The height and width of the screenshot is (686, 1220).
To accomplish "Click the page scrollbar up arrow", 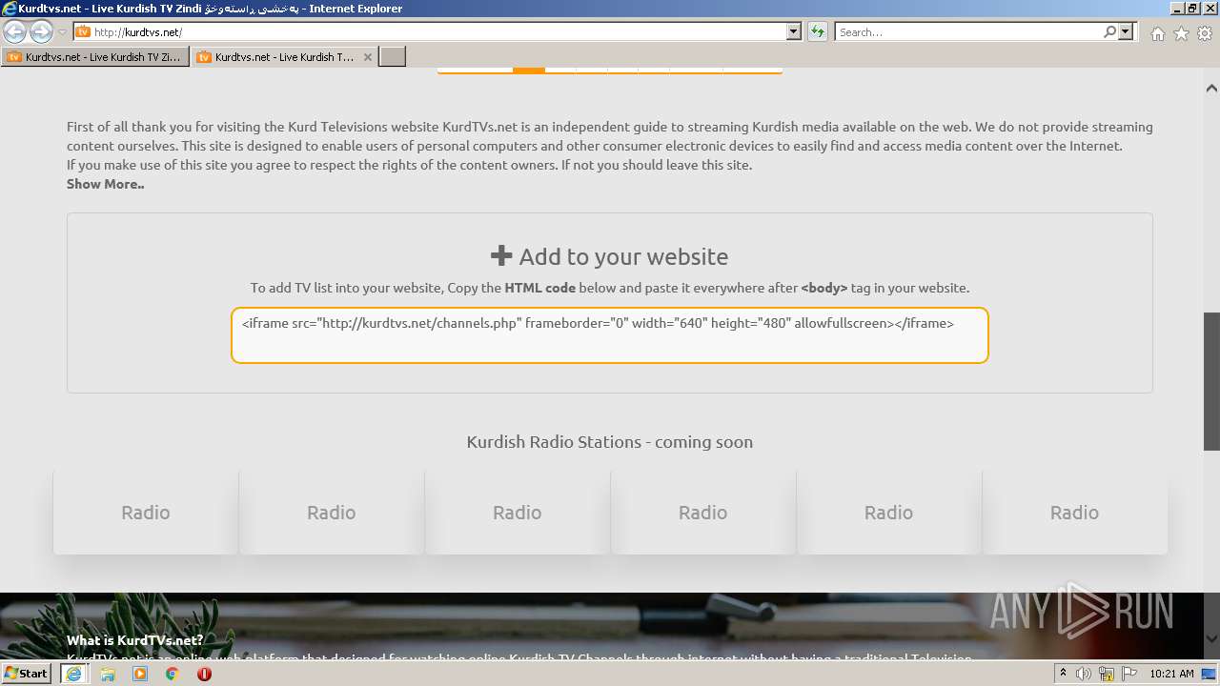I will pyautogui.click(x=1211, y=88).
